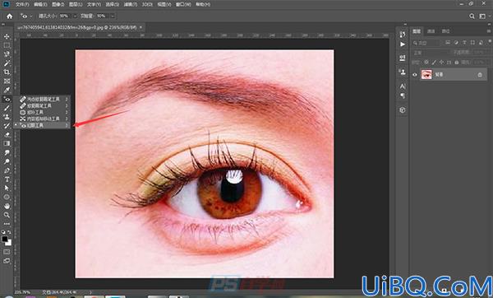Go to the Home screen icon
The height and width of the screenshot is (298, 493).
9,16
